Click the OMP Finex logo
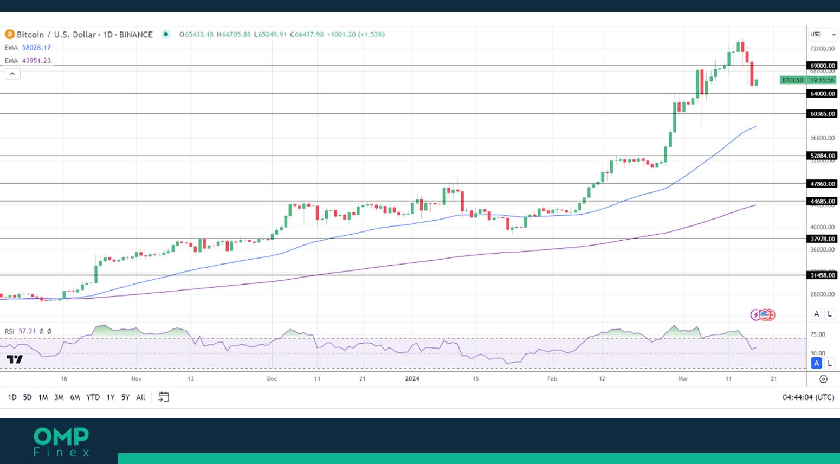 [x=61, y=442]
